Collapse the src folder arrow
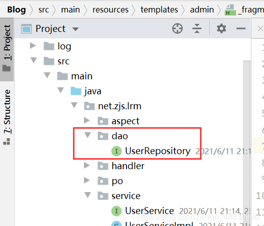This screenshot has width=264, height=226. 33,60
